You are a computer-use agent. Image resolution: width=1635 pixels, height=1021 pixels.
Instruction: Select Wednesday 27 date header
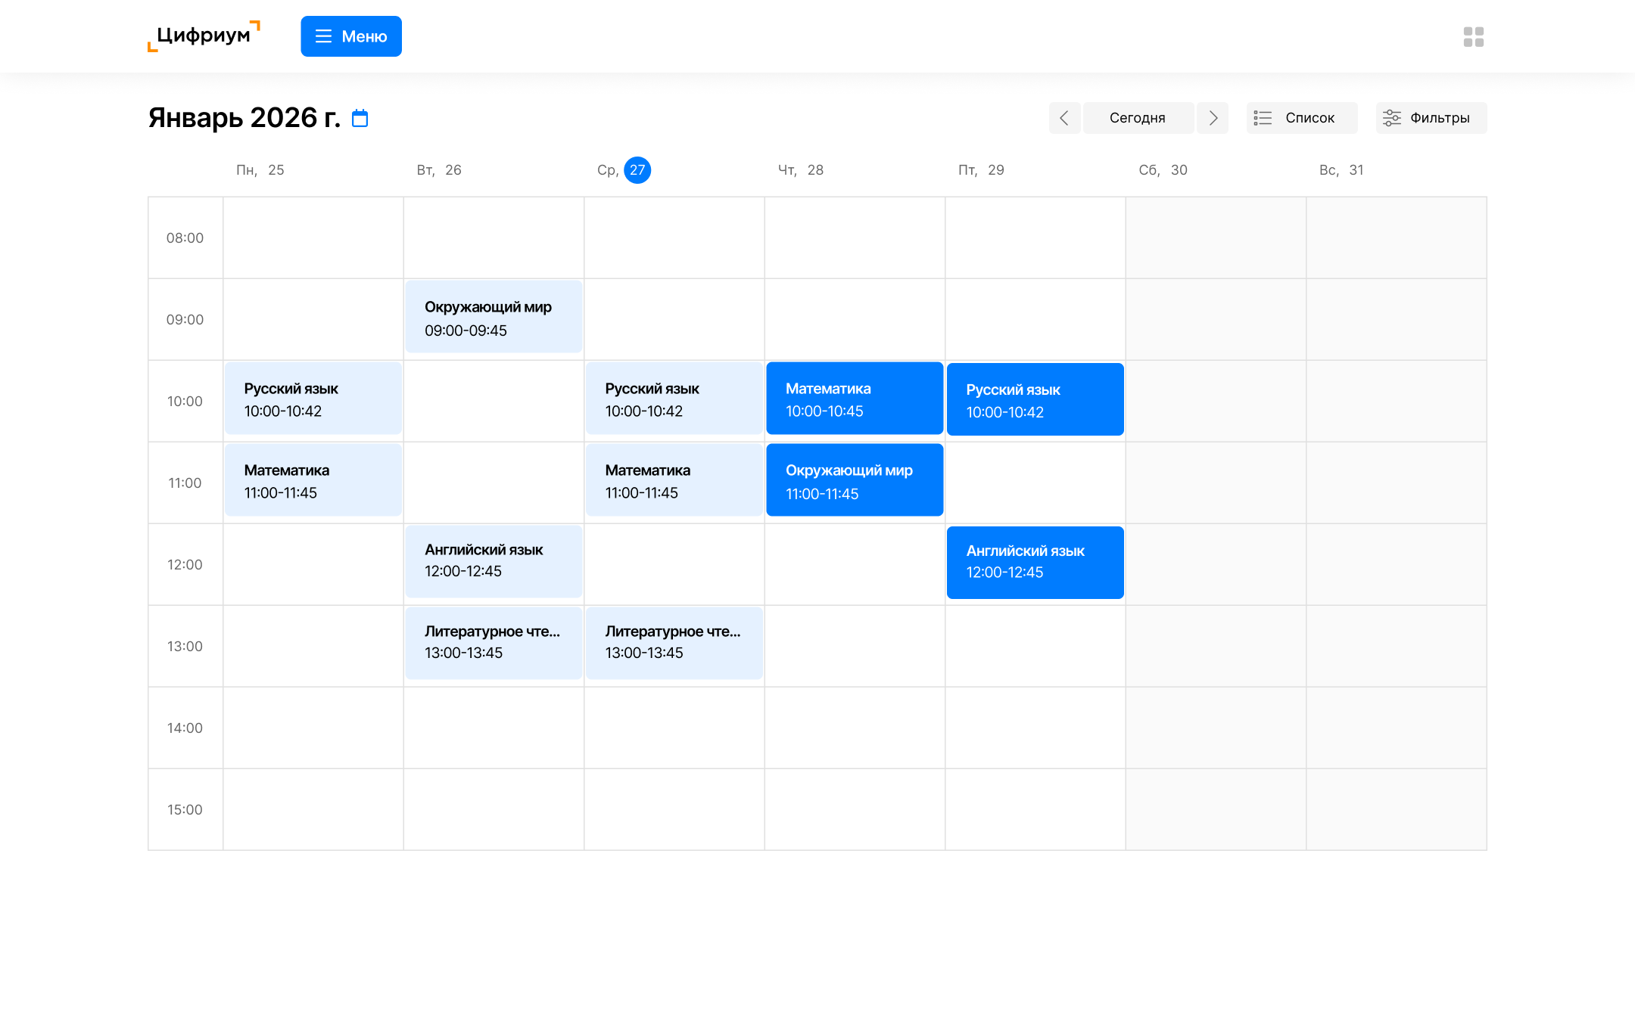coord(637,170)
